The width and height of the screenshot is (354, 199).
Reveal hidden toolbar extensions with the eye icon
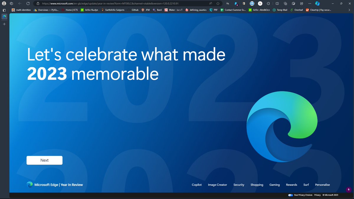click(228, 4)
